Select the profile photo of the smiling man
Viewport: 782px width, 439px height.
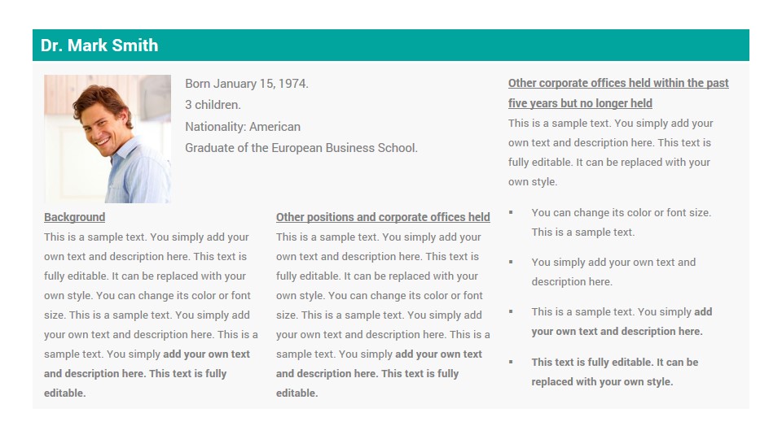tap(108, 139)
